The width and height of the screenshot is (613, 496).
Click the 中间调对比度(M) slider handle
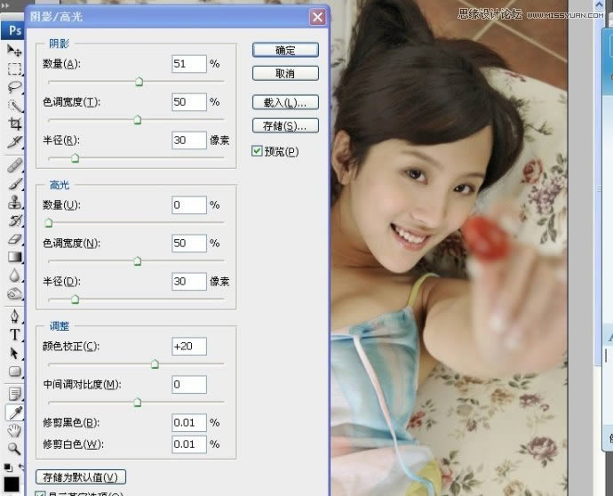coord(138,402)
